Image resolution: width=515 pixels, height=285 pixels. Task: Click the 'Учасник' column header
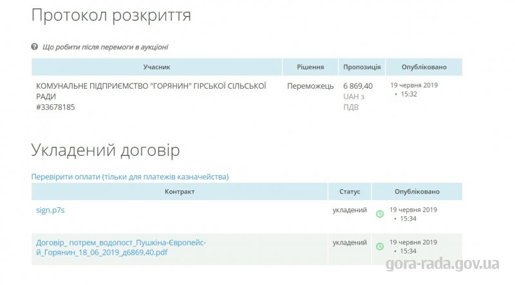(x=156, y=67)
